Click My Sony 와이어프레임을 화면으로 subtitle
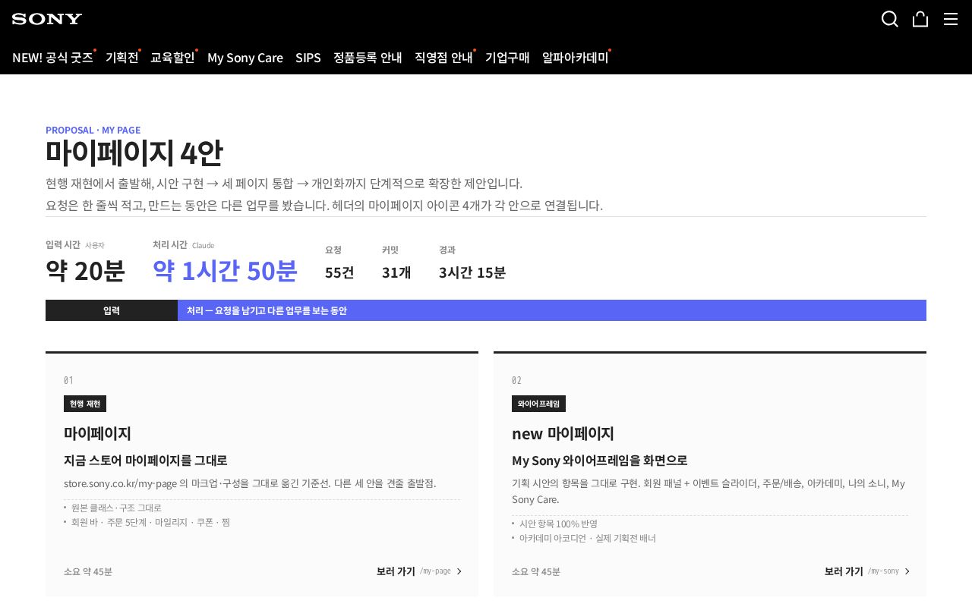Image resolution: width=972 pixels, height=607 pixels. coord(600,460)
